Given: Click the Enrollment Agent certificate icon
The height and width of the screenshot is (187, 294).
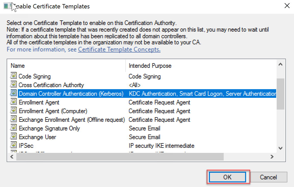Looking at the screenshot, I should click(x=13, y=102).
